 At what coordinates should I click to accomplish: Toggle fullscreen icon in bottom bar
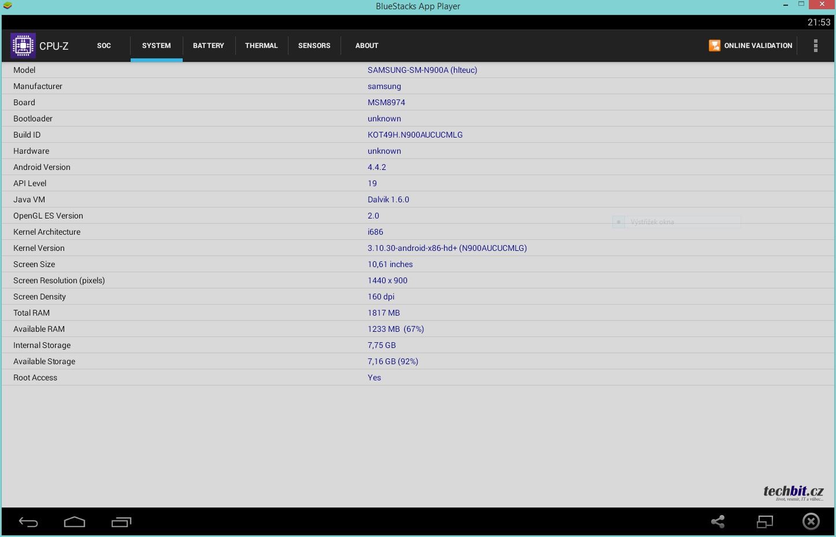click(x=765, y=522)
